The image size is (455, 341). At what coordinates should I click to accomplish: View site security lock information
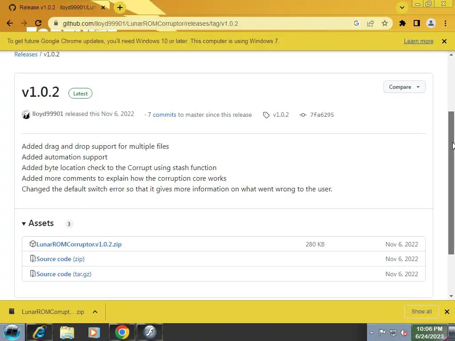tap(56, 23)
